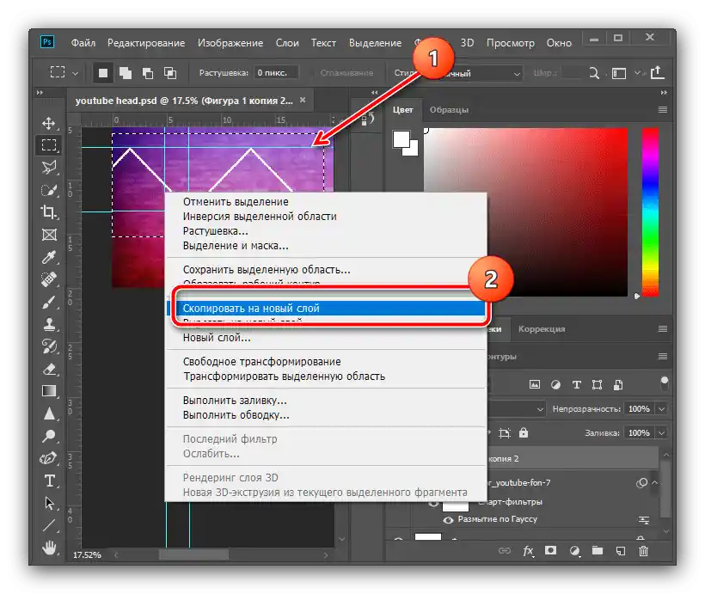Viewport: 705px width, 594px height.
Task: Choose Инверсия выделенной области
Action: (260, 217)
